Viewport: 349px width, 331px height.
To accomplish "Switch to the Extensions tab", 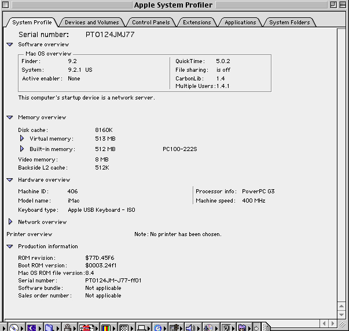I will 197,23.
